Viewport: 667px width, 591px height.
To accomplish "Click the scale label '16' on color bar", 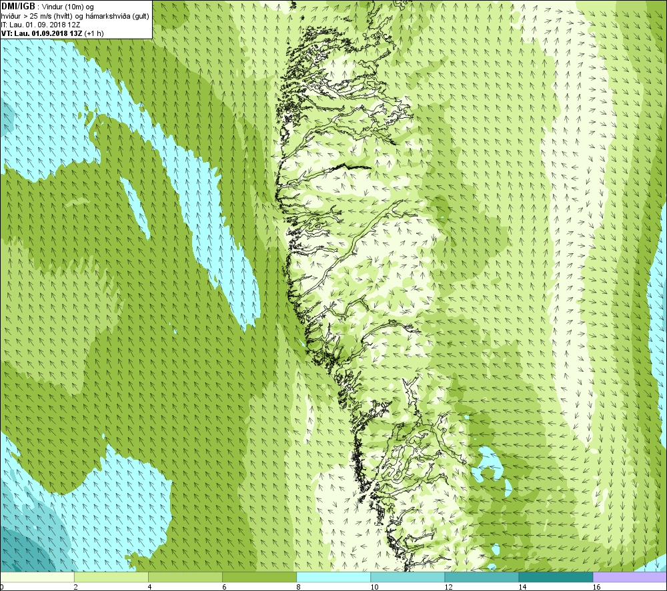I will click(x=596, y=587).
